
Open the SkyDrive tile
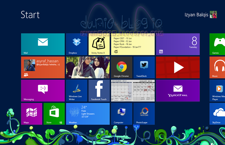pyautogui.click(x=217, y=114)
